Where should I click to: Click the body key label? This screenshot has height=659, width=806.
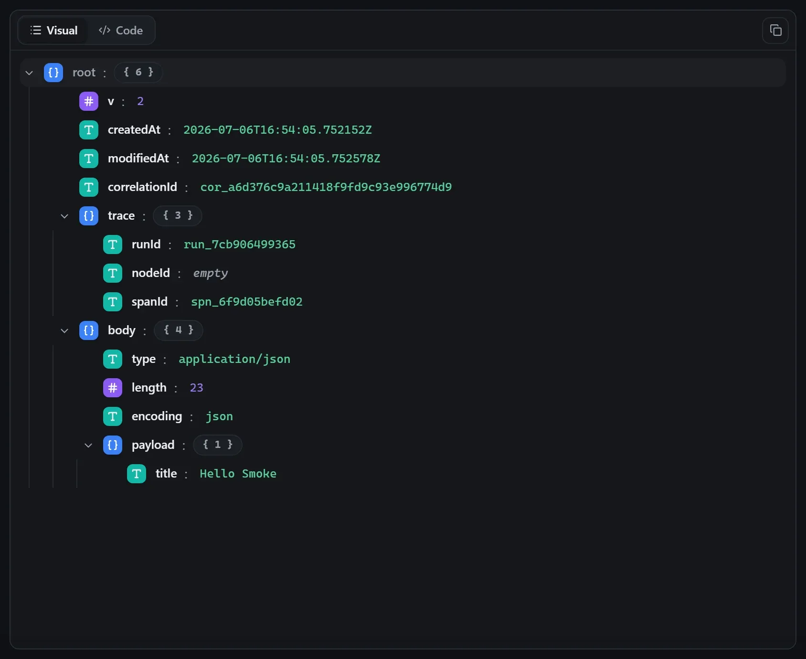[122, 330]
